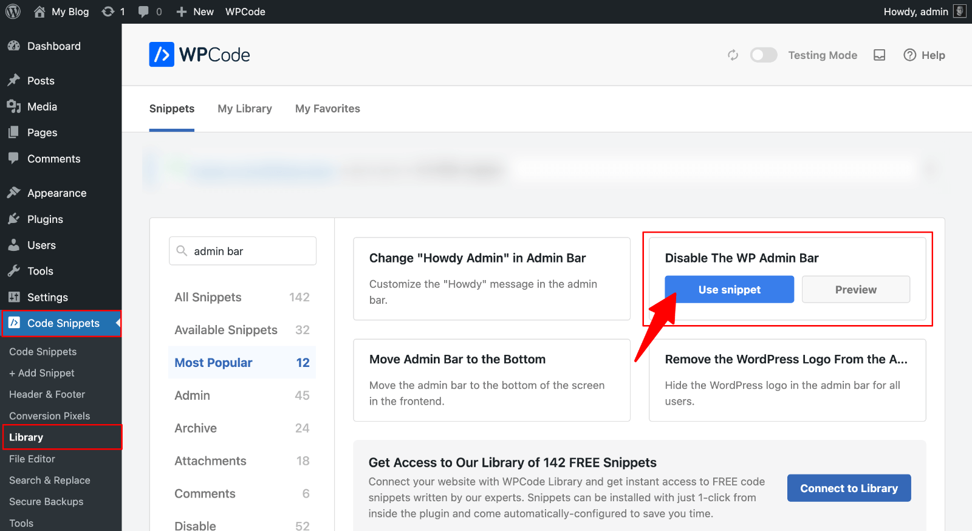Screen dimensions: 972x531
Task: Open comments bubble in admin bar
Action: point(143,12)
